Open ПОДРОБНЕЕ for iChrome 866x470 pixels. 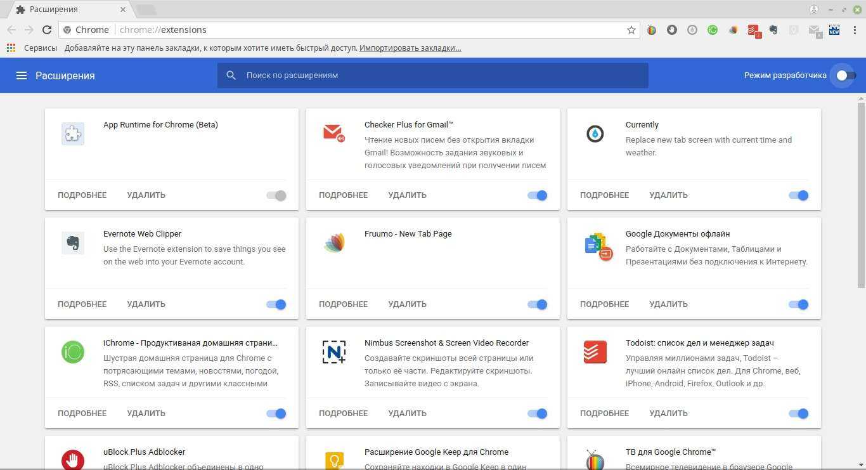pos(82,413)
